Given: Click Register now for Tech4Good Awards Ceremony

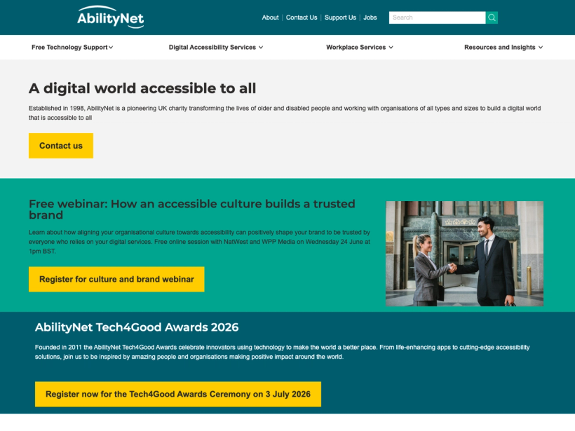Looking at the screenshot, I should (x=178, y=394).
